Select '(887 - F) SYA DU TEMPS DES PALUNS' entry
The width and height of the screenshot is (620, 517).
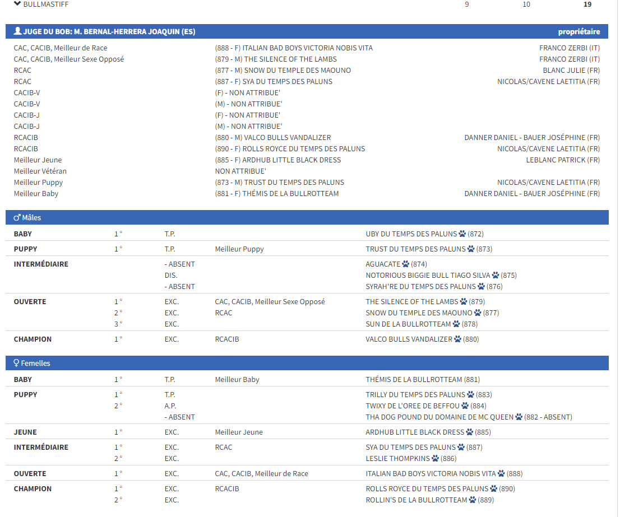tap(274, 81)
